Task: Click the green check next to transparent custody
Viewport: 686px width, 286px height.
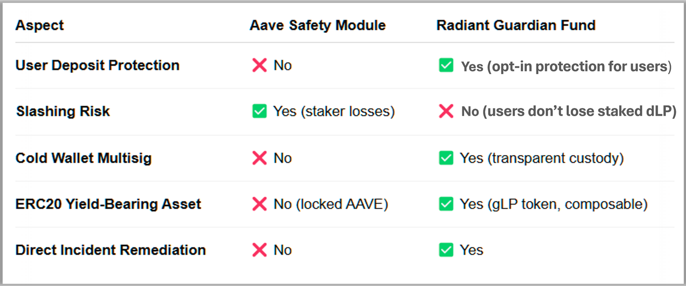Action: click(446, 158)
